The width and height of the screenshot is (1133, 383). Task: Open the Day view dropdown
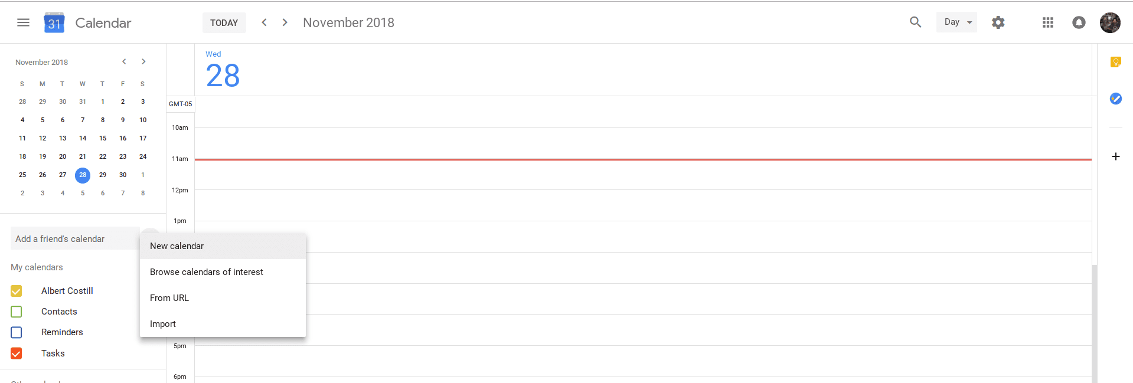tap(956, 22)
